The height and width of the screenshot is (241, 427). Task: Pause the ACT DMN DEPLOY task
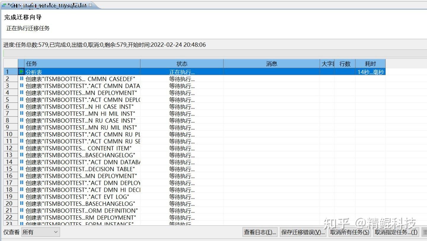click(x=22, y=183)
